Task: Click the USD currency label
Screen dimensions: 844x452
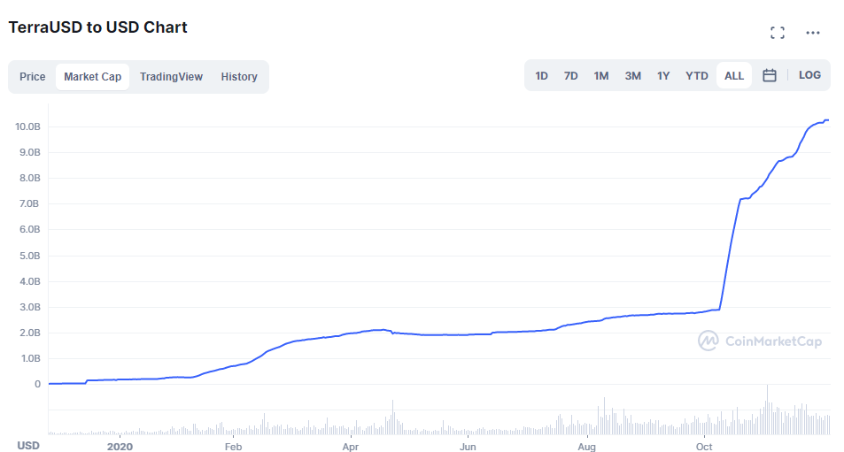Action: pos(28,446)
